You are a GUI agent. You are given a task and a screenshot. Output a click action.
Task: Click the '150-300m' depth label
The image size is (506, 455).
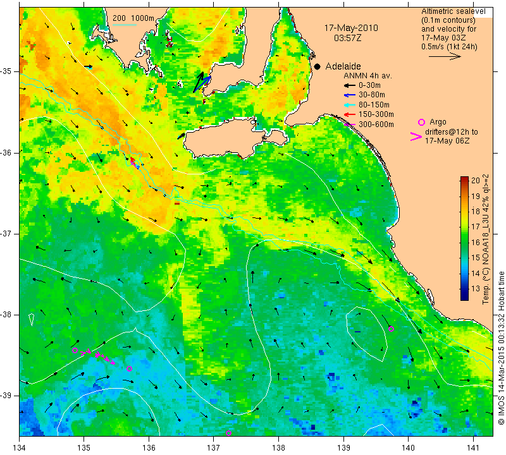(x=376, y=114)
